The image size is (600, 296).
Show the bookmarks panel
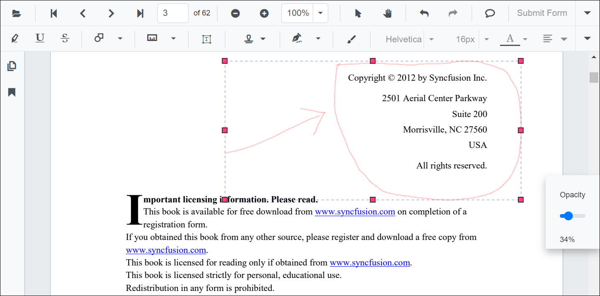point(12,92)
